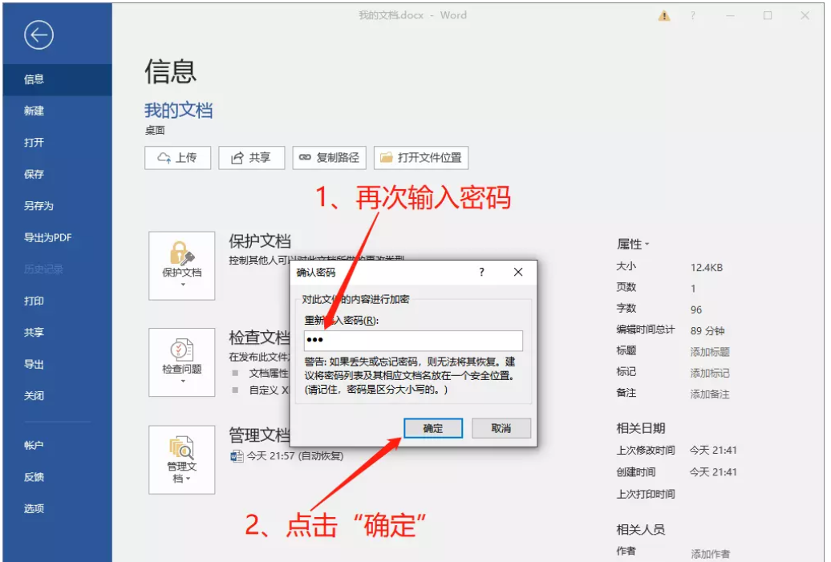Click the warning triangle icon in title bar
Viewport: 831px width, 562px height.
[664, 16]
